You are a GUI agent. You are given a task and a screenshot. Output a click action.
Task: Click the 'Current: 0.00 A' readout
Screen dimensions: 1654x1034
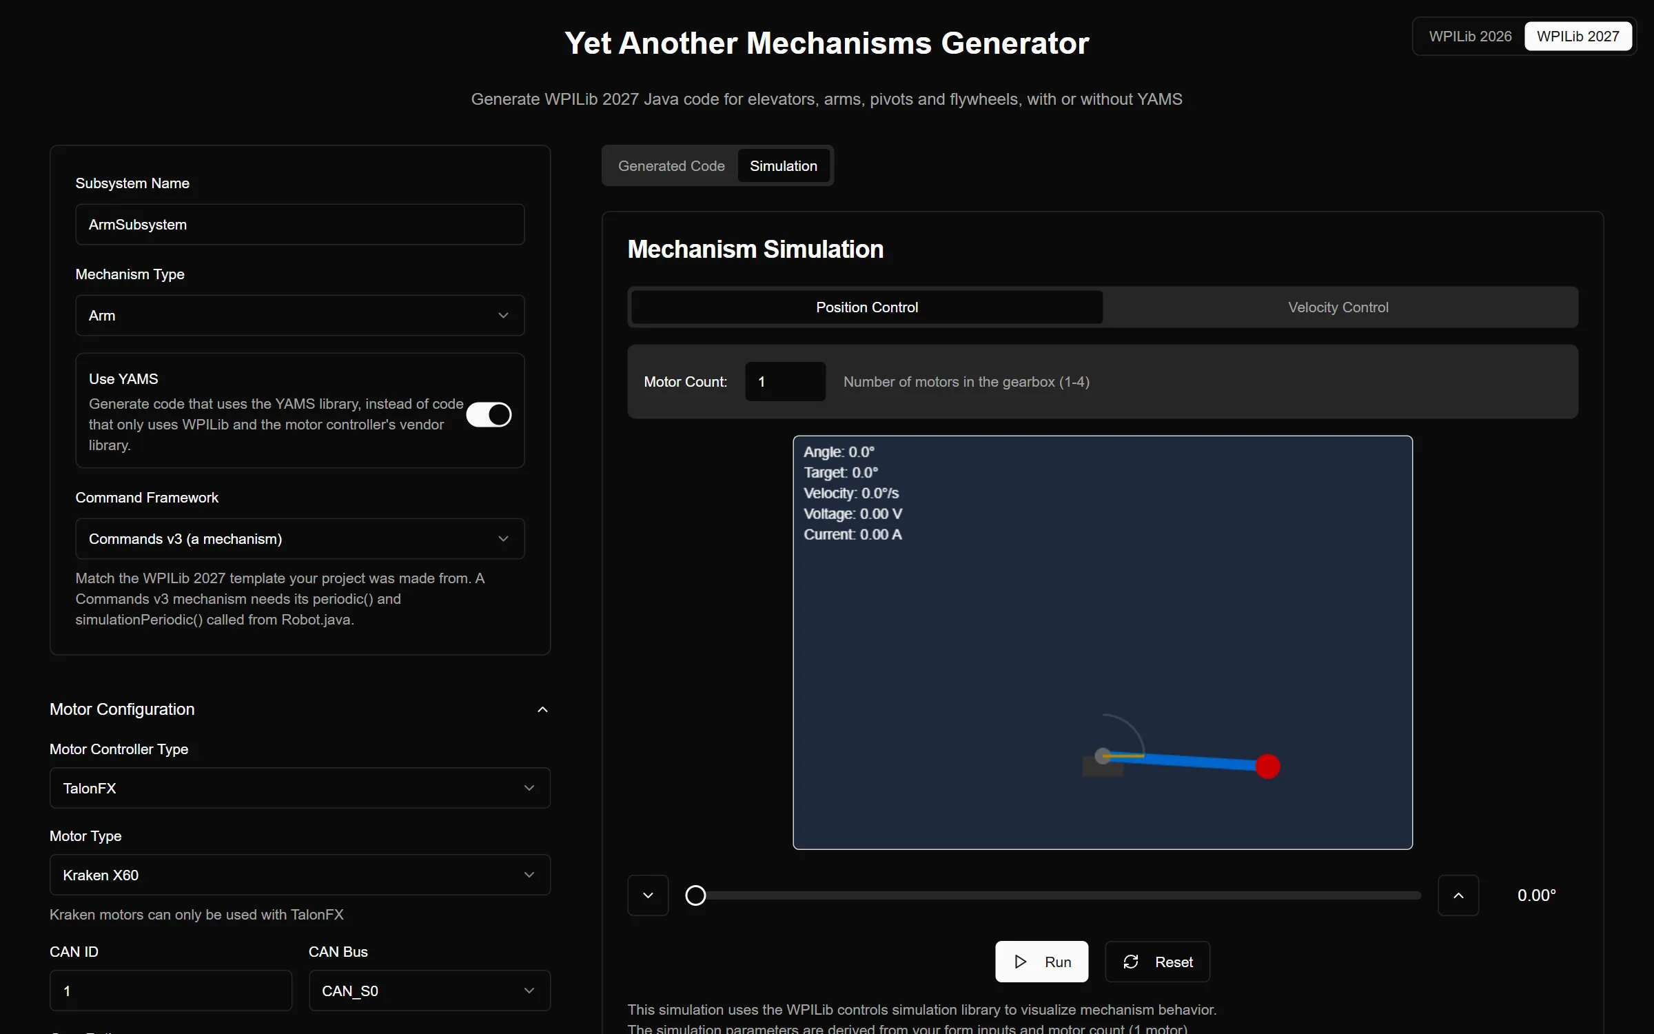click(852, 535)
